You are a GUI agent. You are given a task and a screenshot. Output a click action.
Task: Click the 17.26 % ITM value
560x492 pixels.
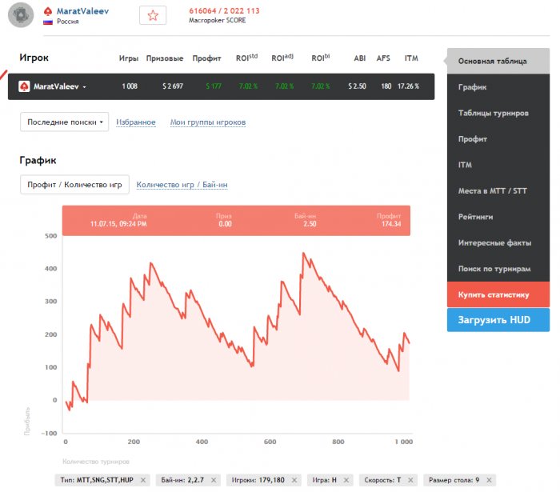pos(408,86)
